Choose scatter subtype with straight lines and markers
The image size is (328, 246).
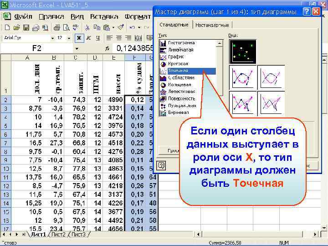point(243,104)
